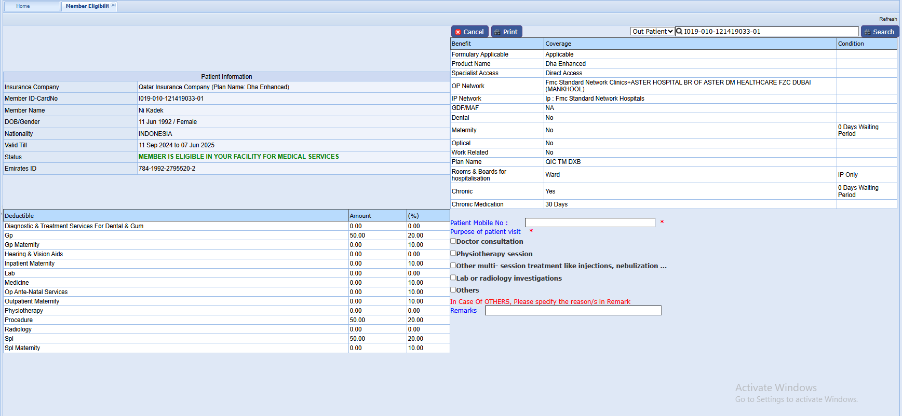Check Other multi-session treatment checkbox
The width and height of the screenshot is (902, 416).
point(453,266)
